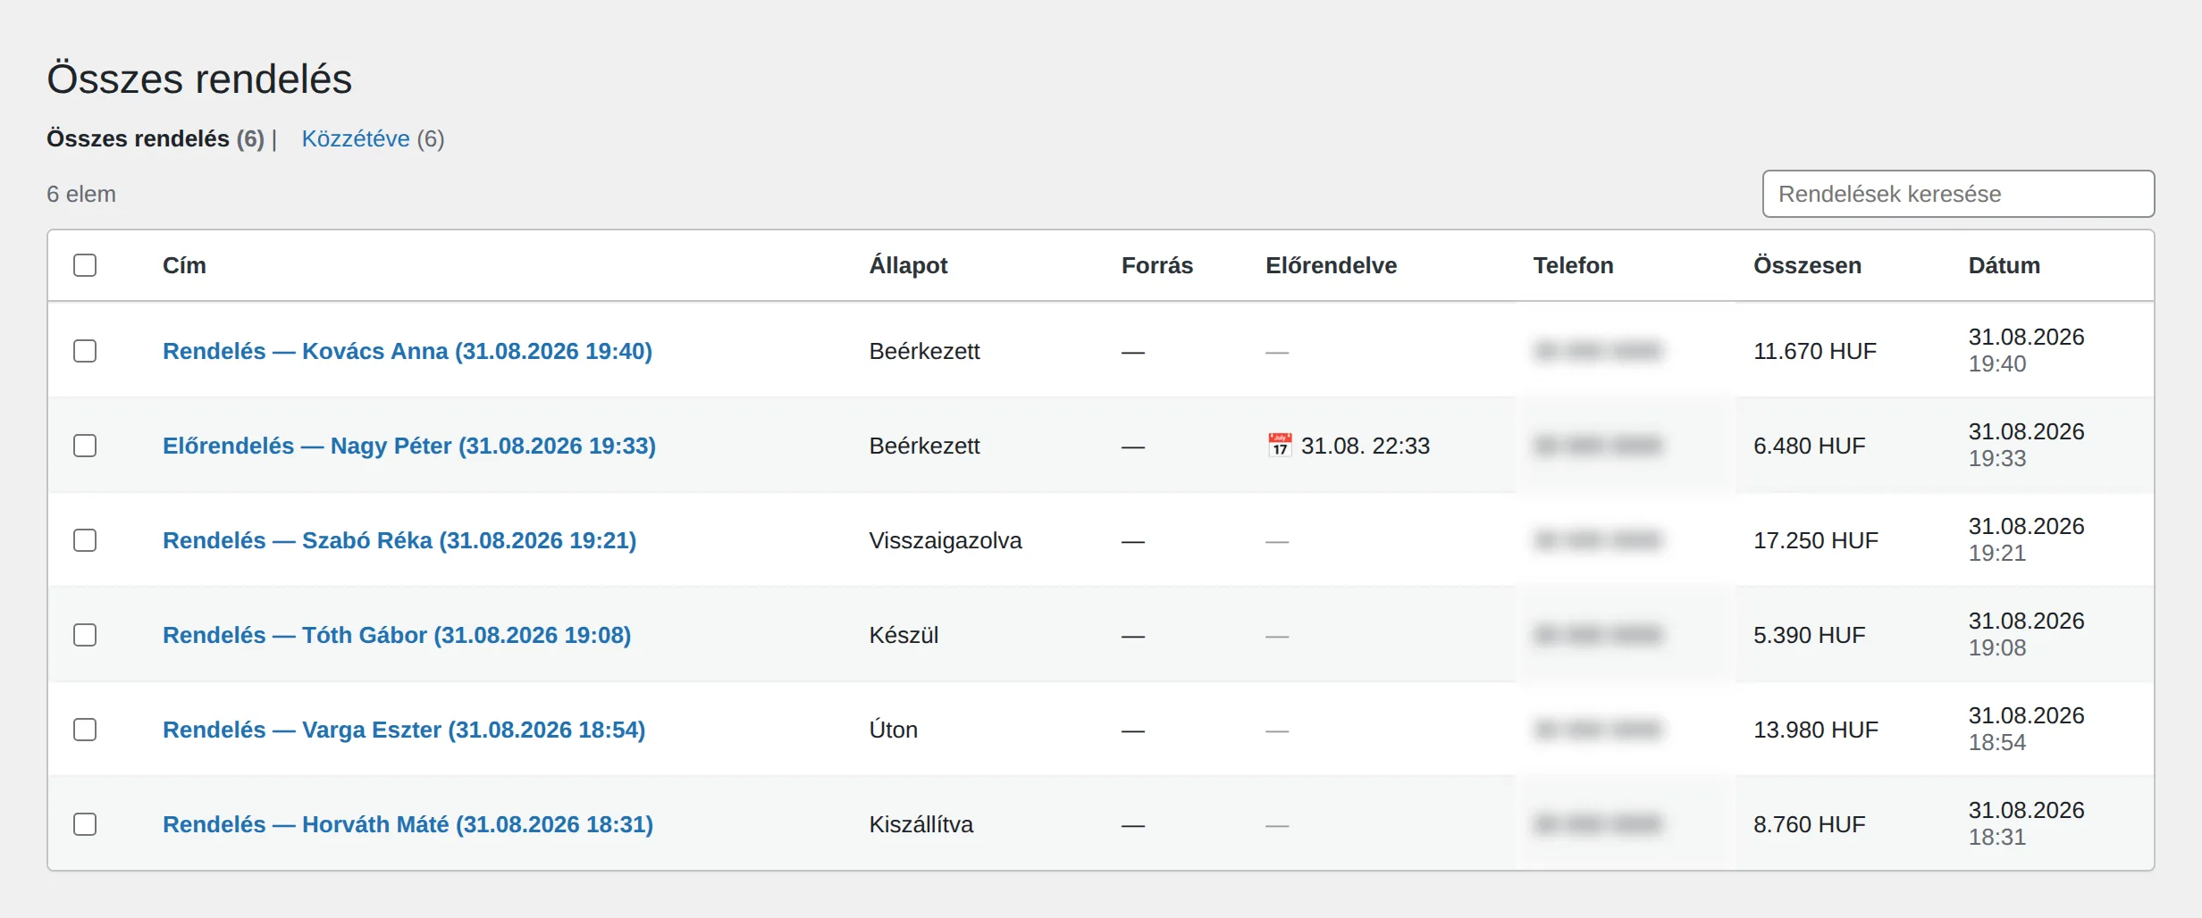Toggle the select-all checkbox in table header
Viewport: 2202px width, 918px height.
pos(85,265)
